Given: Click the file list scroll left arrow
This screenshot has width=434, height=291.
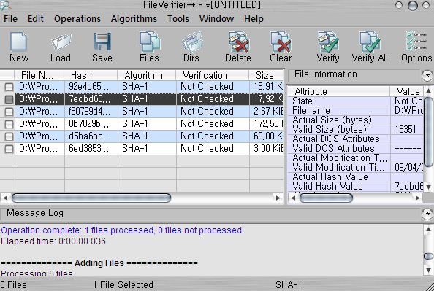Looking at the screenshot, I should [x=4, y=198].
